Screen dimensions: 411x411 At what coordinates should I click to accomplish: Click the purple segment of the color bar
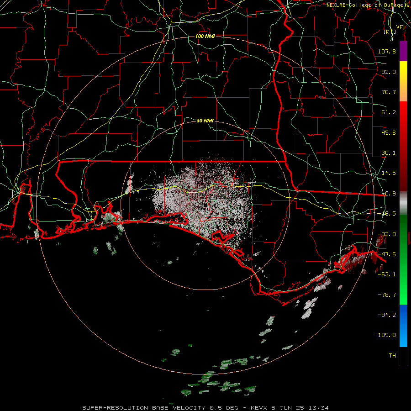(403, 51)
